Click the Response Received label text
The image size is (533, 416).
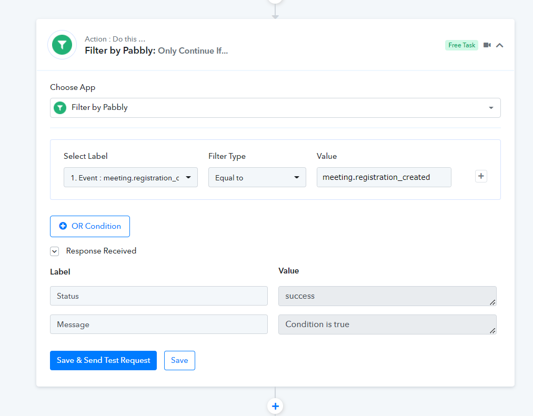(x=102, y=251)
